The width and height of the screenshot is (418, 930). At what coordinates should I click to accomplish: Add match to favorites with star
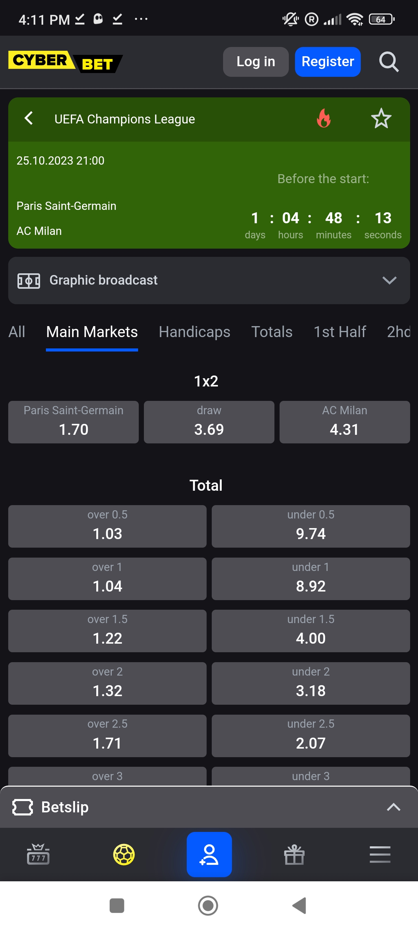pos(381,118)
